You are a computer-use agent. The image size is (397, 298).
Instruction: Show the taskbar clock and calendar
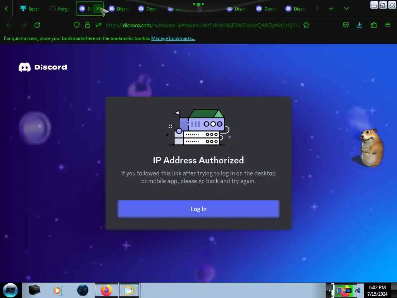pyautogui.click(x=377, y=290)
